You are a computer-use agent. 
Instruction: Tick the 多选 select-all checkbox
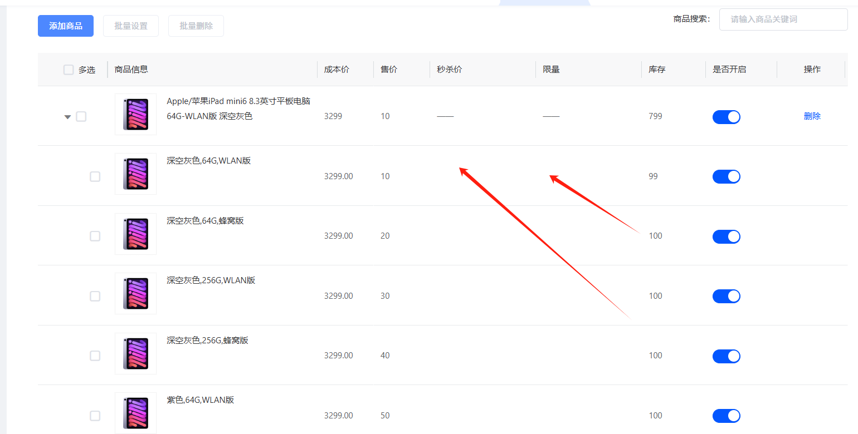69,70
